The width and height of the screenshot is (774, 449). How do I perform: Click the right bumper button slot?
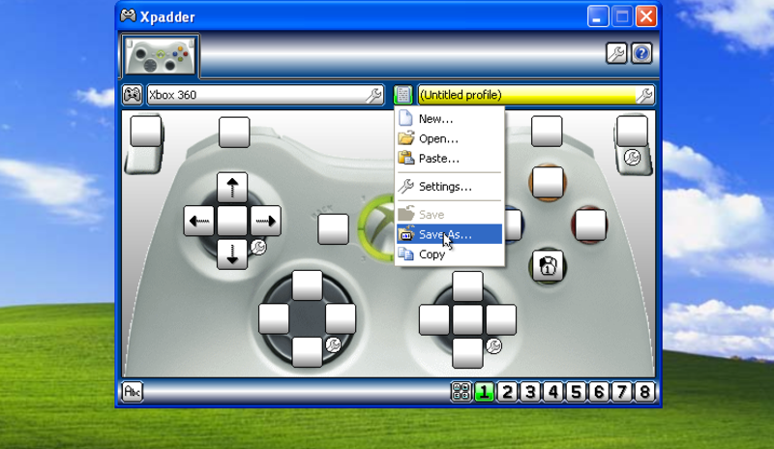click(547, 132)
